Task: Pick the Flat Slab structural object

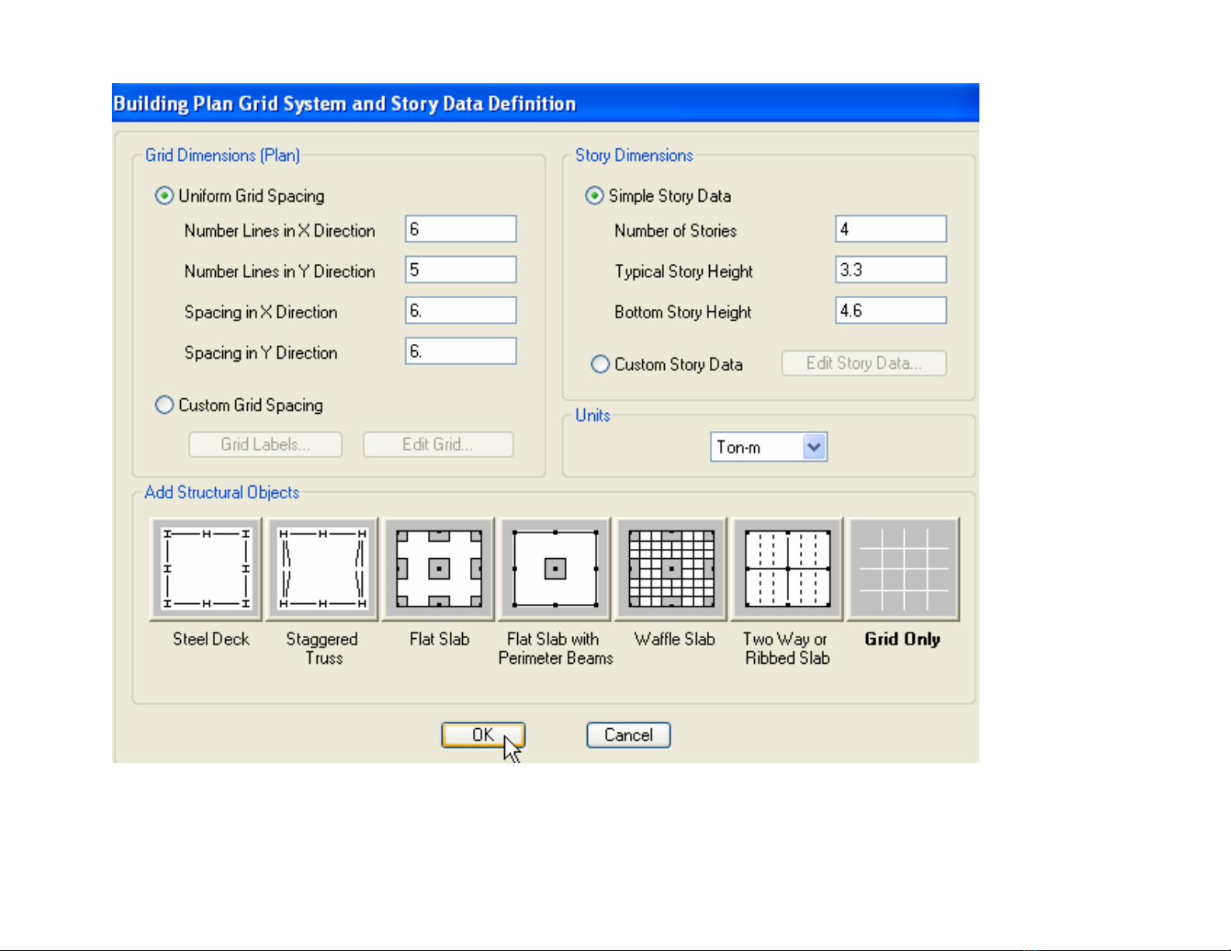Action: 439,569
